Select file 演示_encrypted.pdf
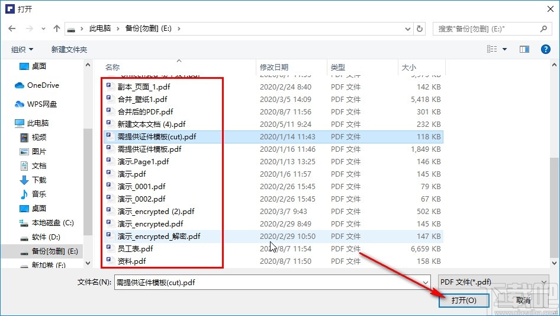This screenshot has height=316, width=560. (150, 224)
